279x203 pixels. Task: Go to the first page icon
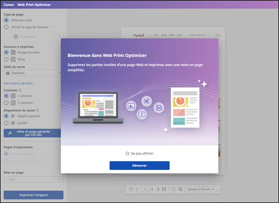pos(131,189)
